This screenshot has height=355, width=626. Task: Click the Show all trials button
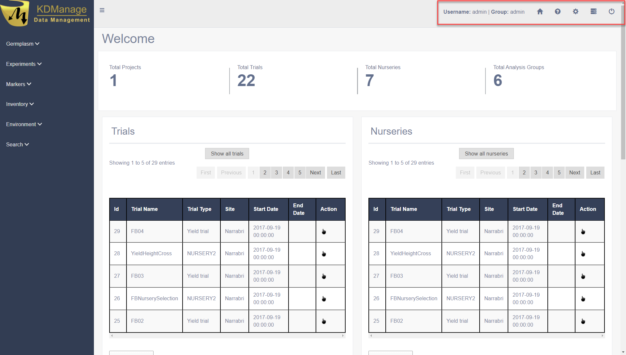(227, 154)
